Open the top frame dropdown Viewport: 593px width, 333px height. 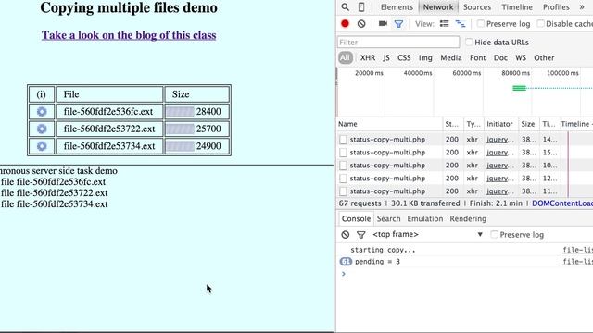pos(428,234)
